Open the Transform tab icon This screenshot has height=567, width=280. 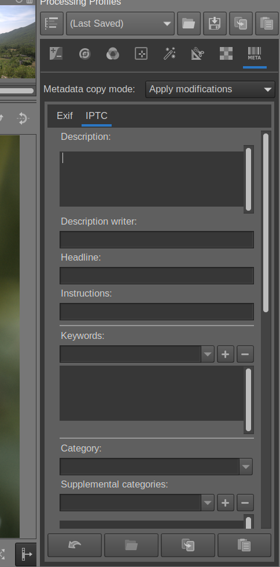197,53
